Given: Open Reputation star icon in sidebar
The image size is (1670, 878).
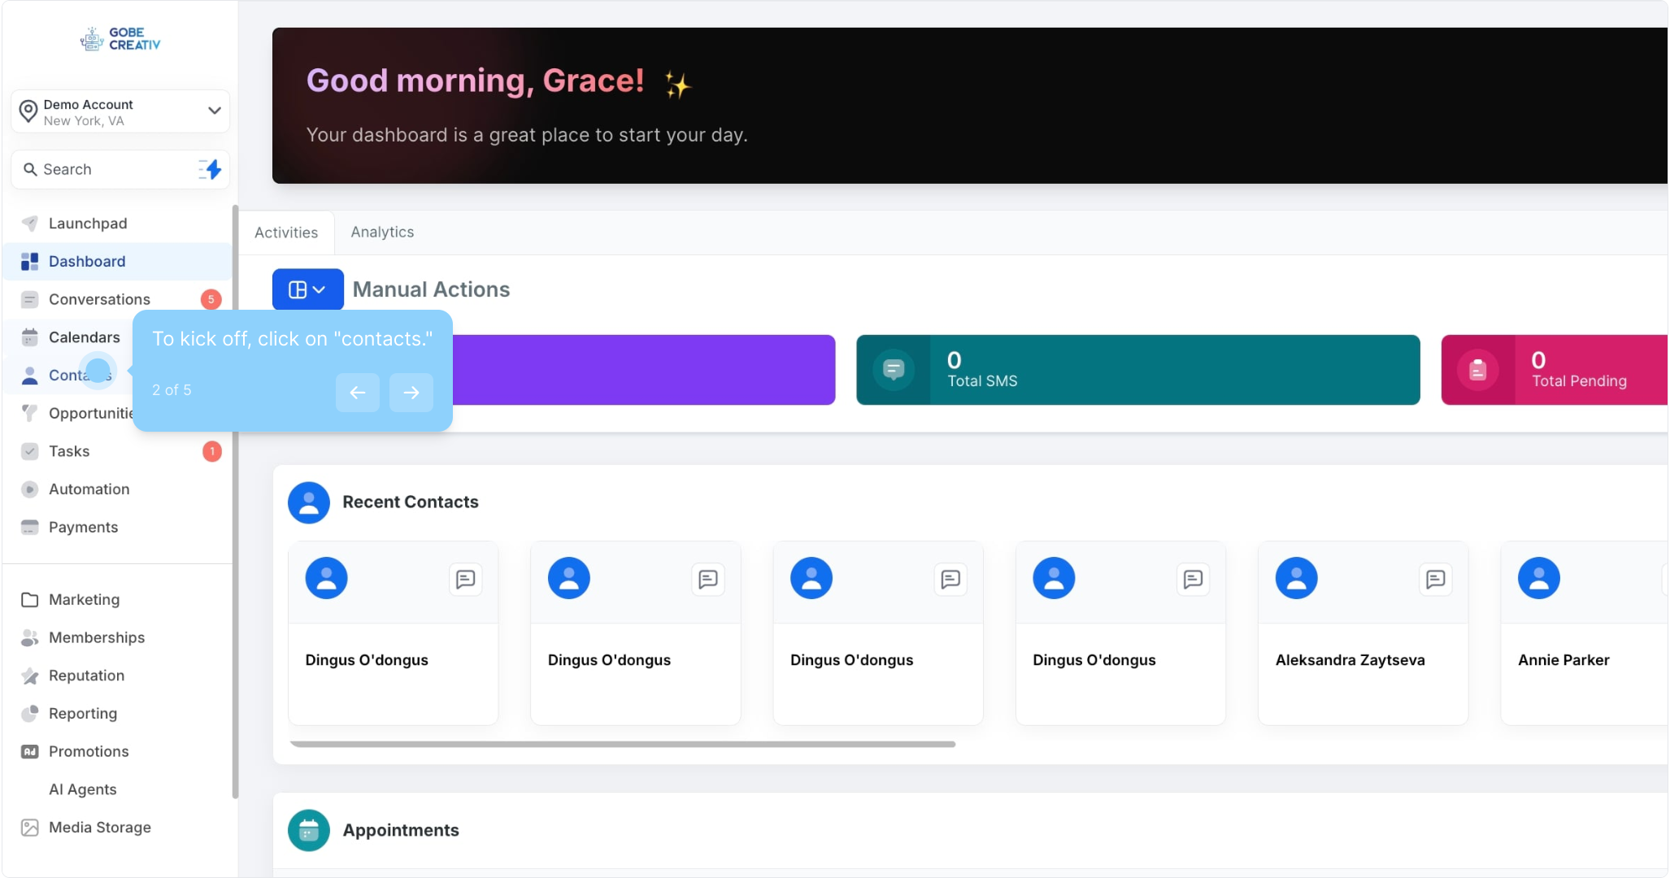Looking at the screenshot, I should [x=30, y=676].
